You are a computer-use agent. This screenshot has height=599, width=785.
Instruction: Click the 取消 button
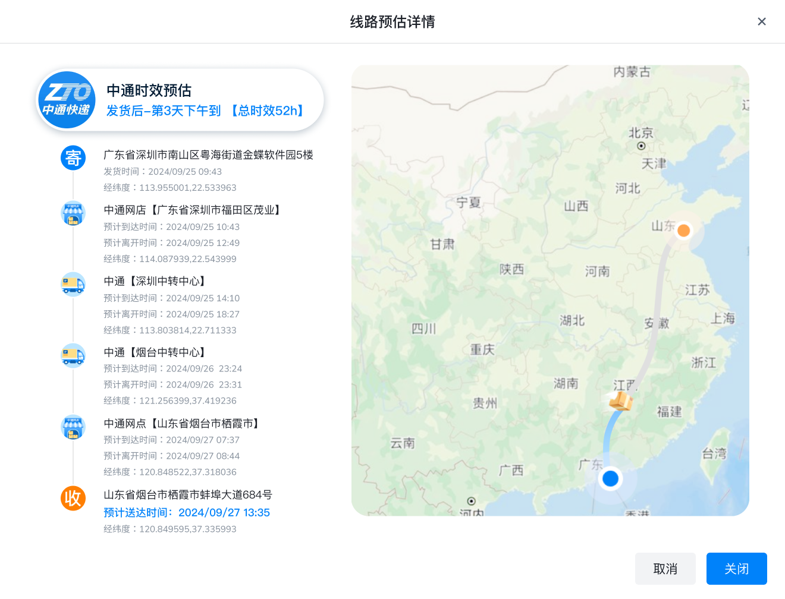[665, 569]
